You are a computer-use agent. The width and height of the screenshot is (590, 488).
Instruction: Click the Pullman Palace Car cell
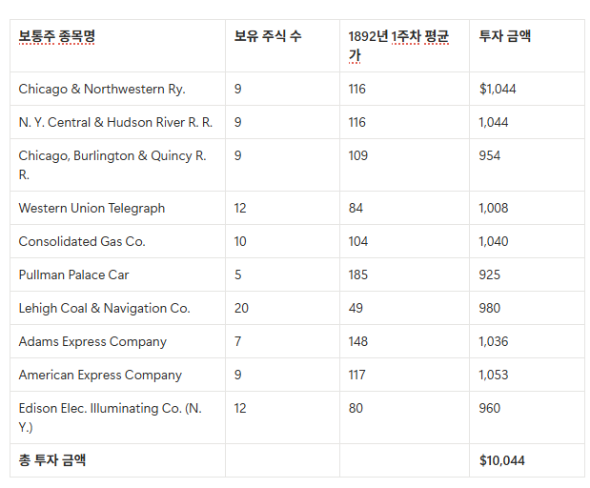click(73, 274)
